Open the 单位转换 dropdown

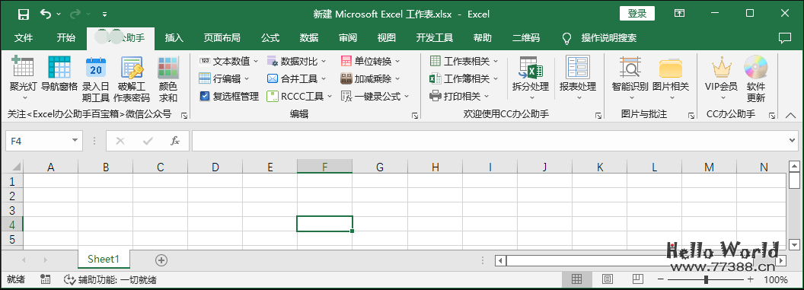tap(370, 62)
